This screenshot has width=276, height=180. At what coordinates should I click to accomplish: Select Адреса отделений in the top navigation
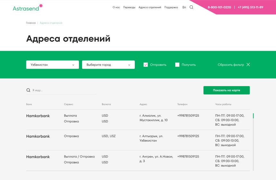[x=150, y=7]
